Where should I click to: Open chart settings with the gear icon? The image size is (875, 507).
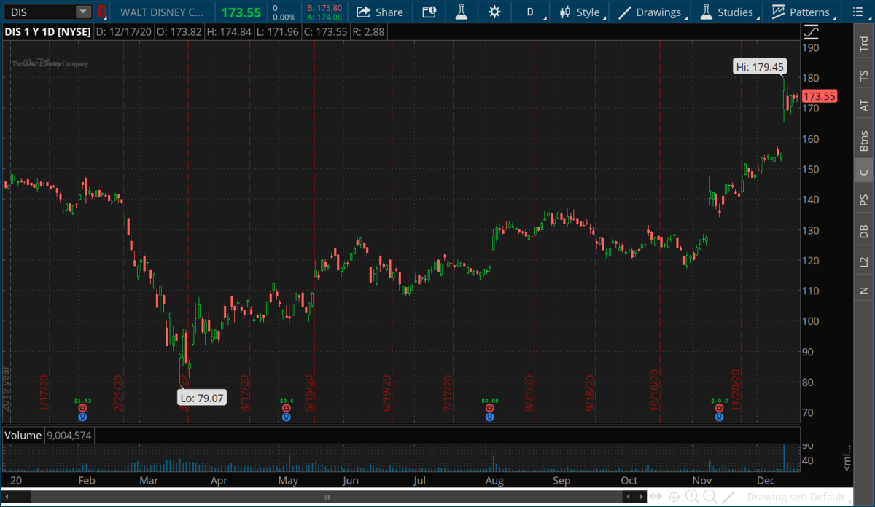pyautogui.click(x=495, y=12)
